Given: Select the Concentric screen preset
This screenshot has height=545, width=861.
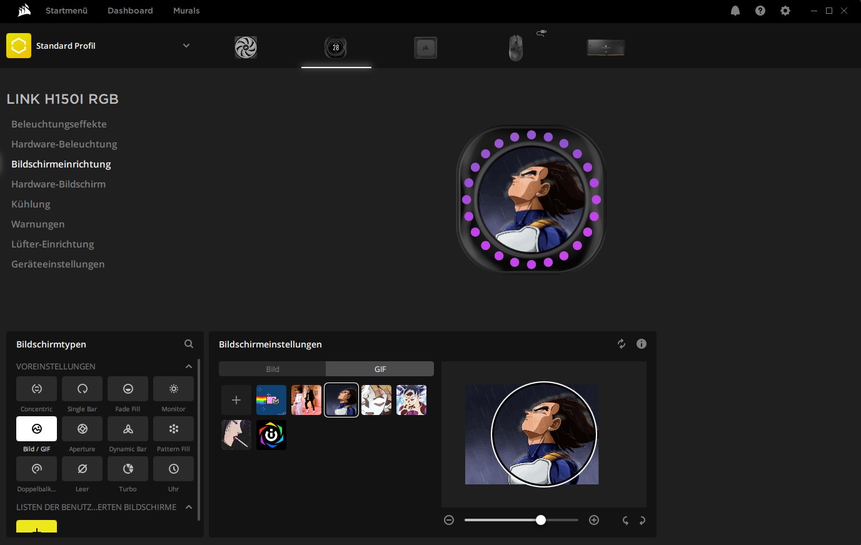Looking at the screenshot, I should click(x=36, y=389).
